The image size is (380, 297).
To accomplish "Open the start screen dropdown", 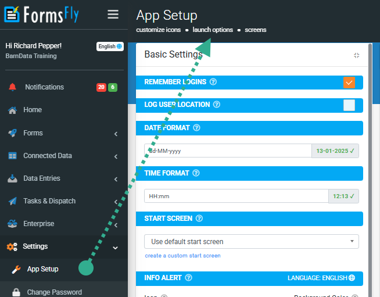I will tap(252, 241).
